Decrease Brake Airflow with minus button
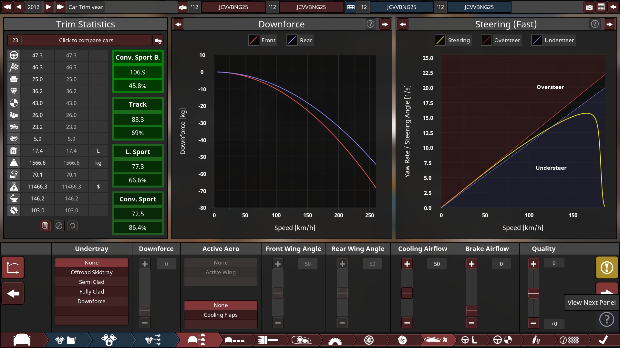The width and height of the screenshot is (620, 348). pyautogui.click(x=471, y=323)
